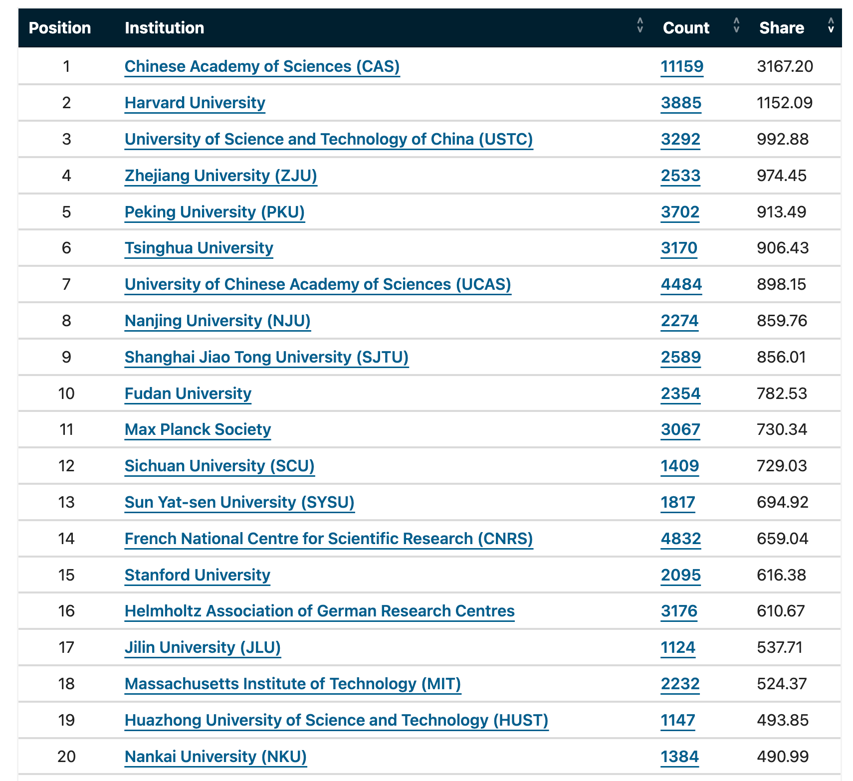Screen dimensions: 853x781
Task: Open University of Science and Technology of China link
Action: click(x=329, y=139)
